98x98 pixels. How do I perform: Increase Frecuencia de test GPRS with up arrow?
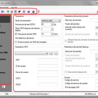pyautogui.click(x=52, y=24)
